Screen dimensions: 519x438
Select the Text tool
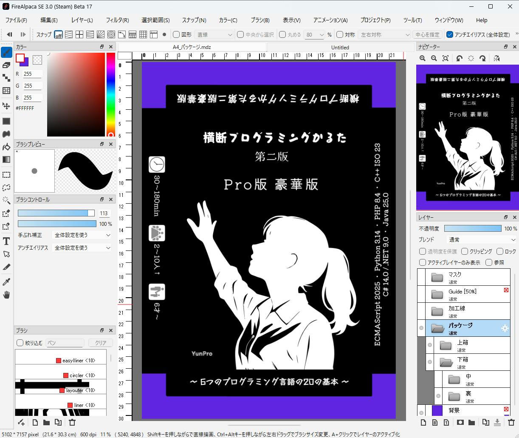pos(6,242)
